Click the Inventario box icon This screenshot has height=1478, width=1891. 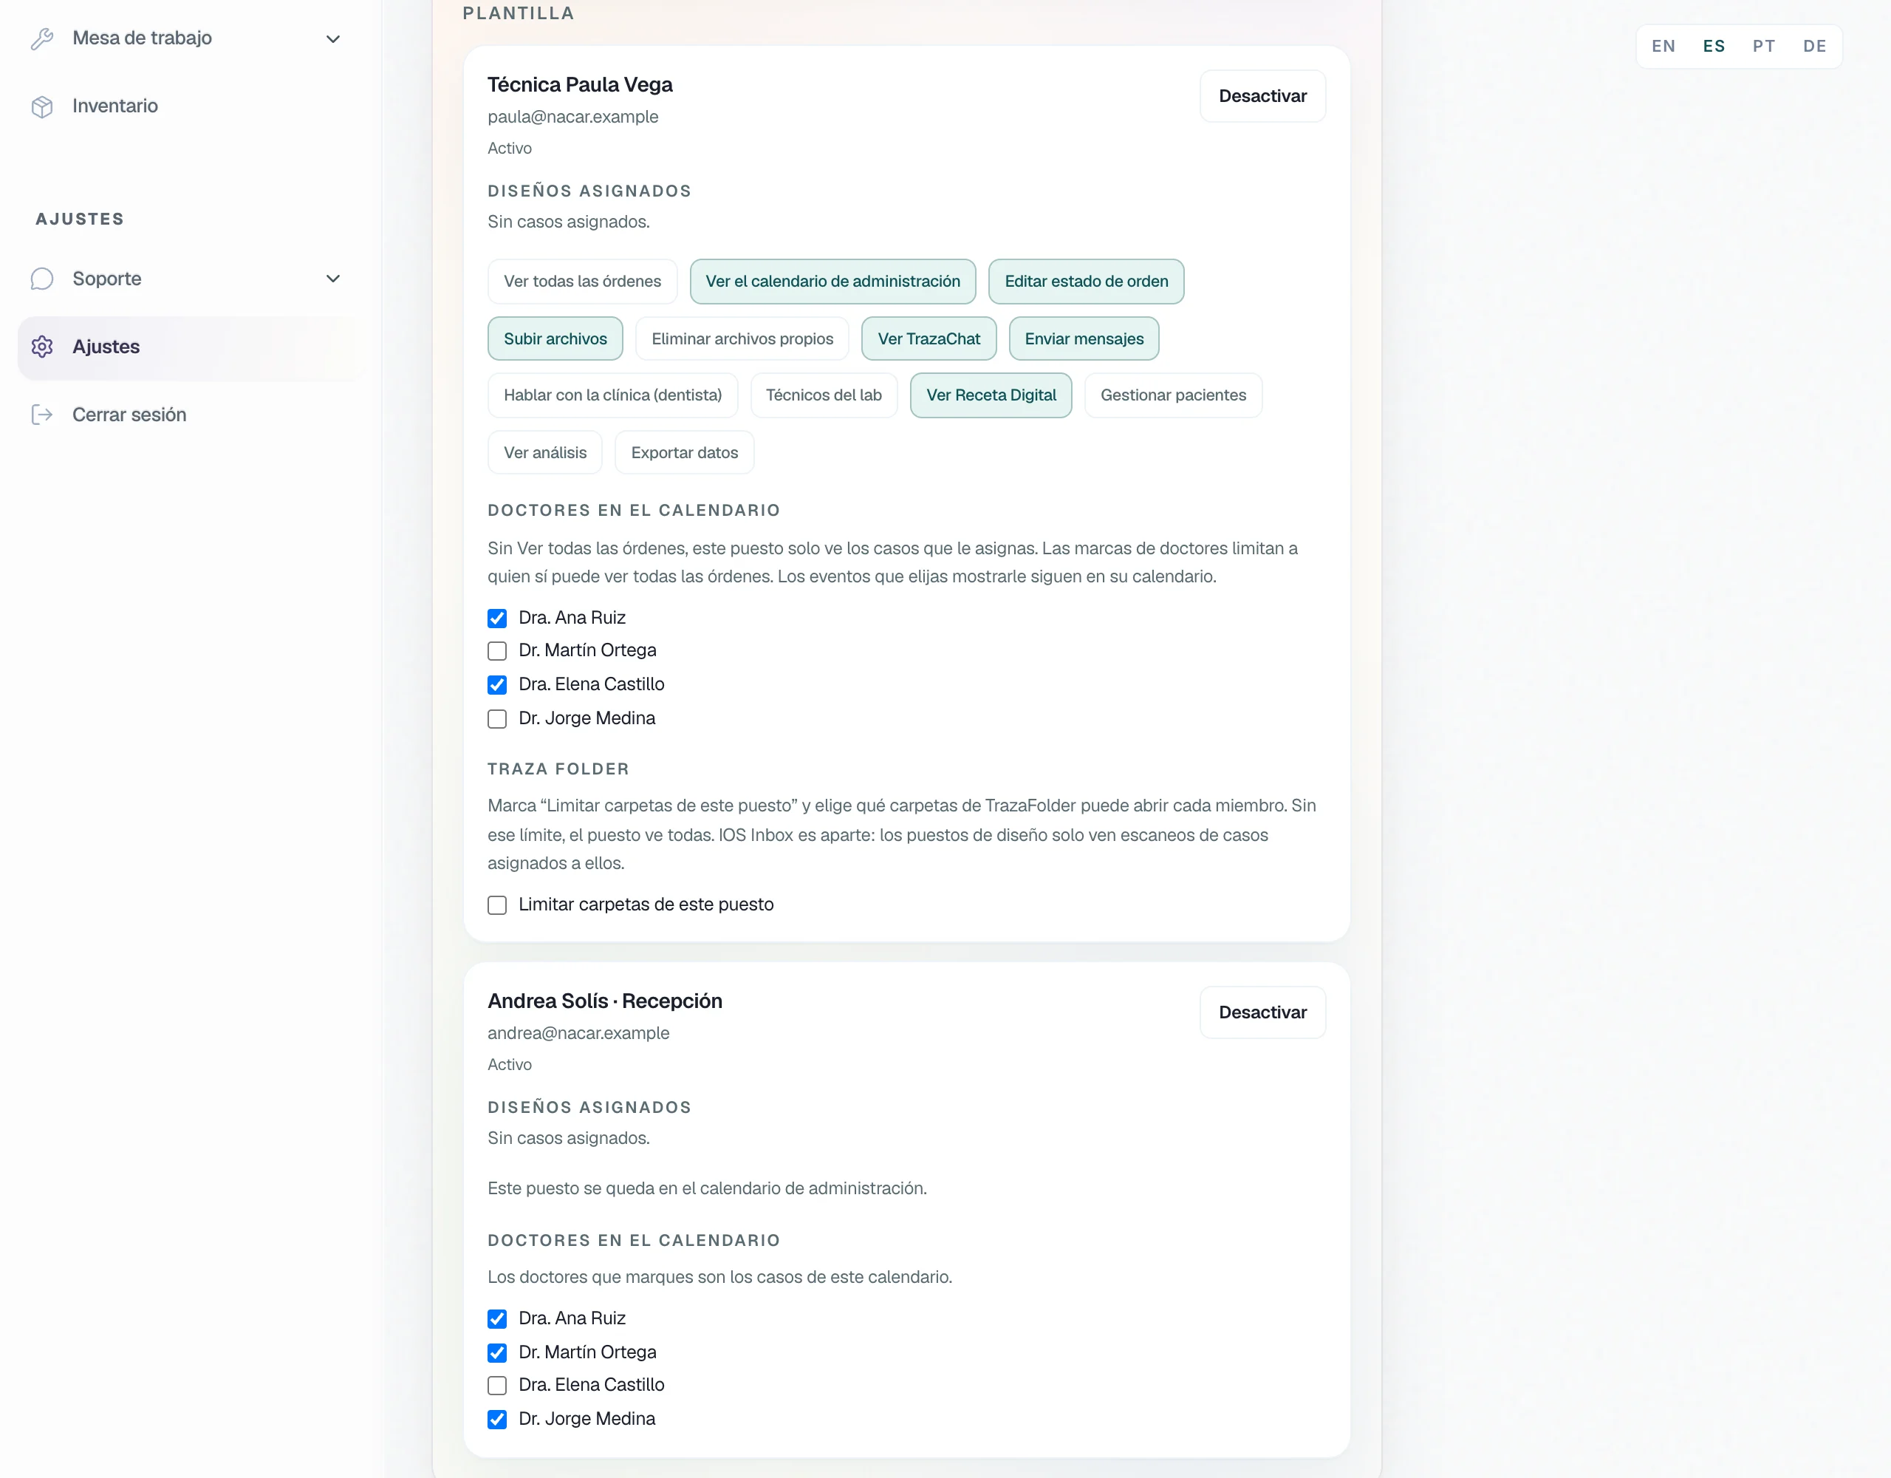[x=41, y=106]
